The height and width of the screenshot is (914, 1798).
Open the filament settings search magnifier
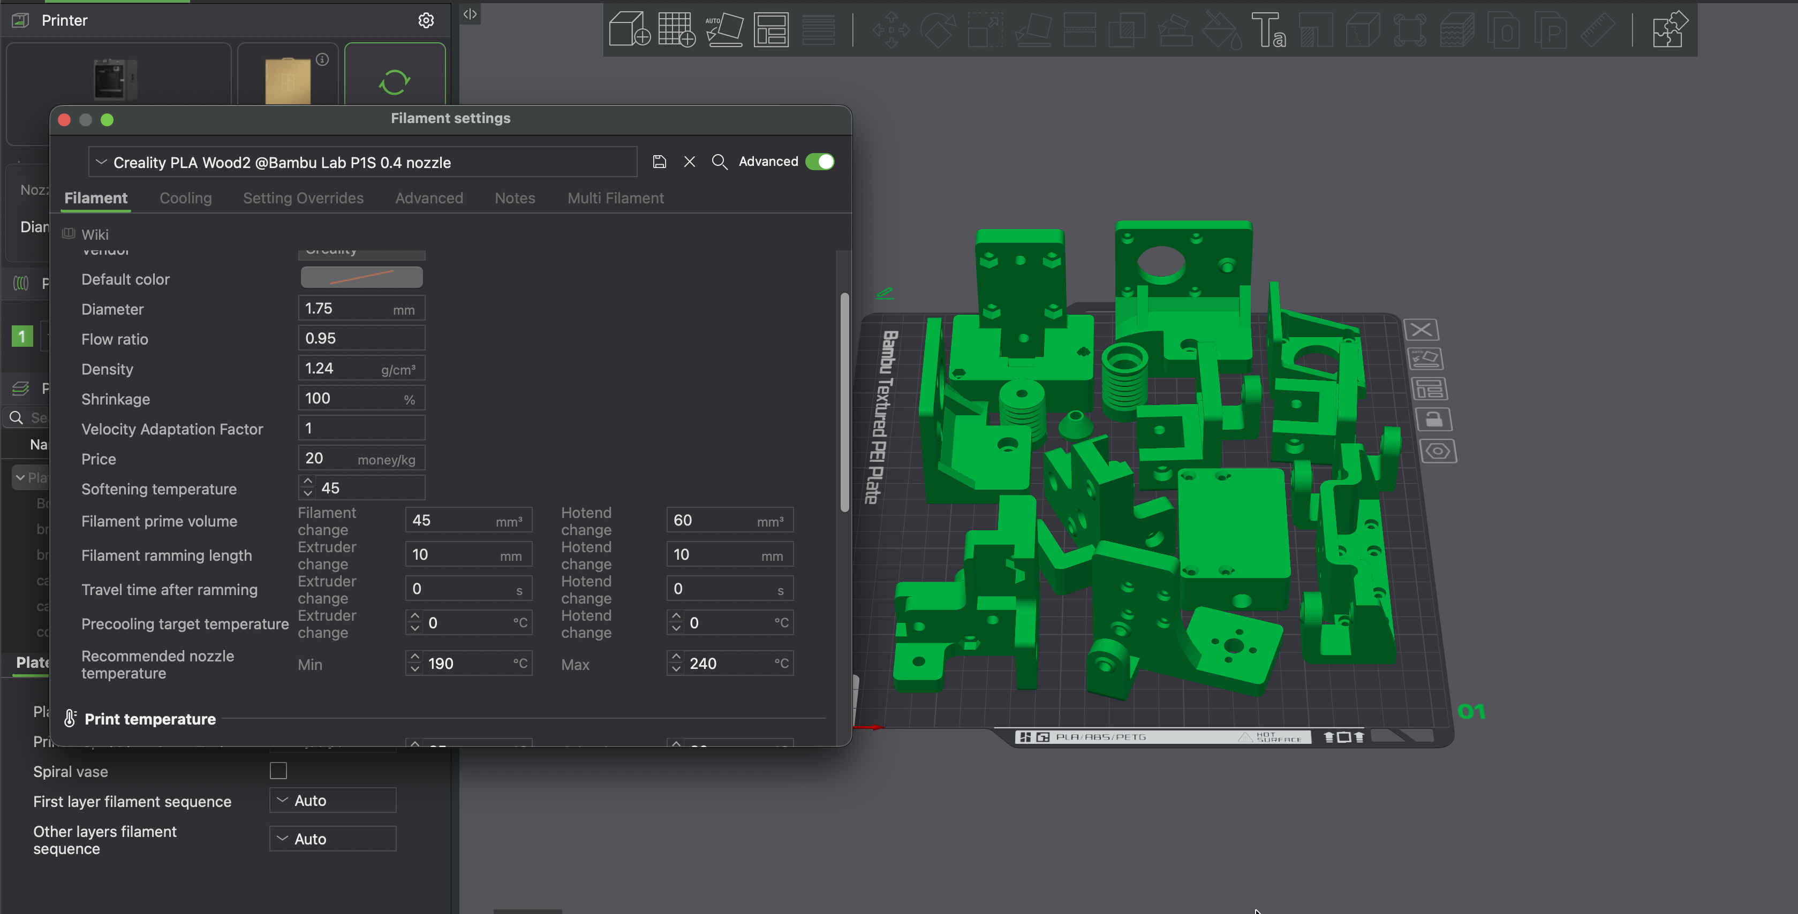pyautogui.click(x=719, y=162)
